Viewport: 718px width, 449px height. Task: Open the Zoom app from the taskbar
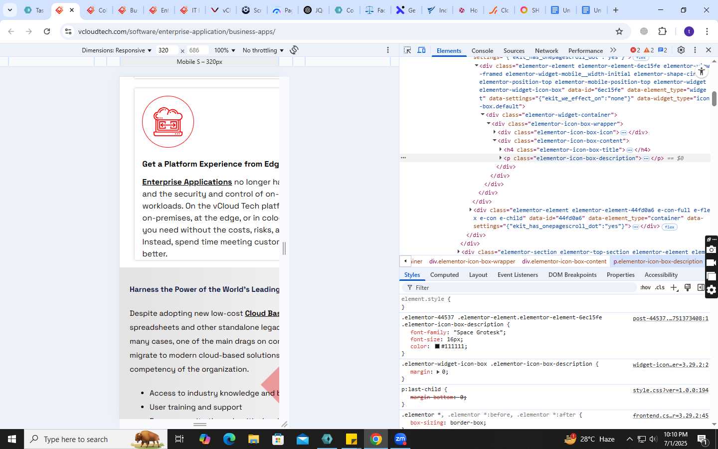pos(400,439)
